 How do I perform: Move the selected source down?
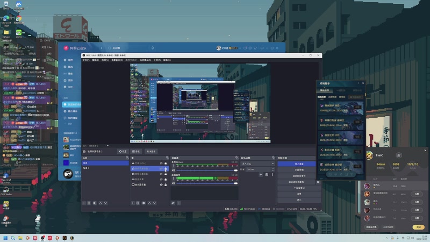(x=154, y=203)
